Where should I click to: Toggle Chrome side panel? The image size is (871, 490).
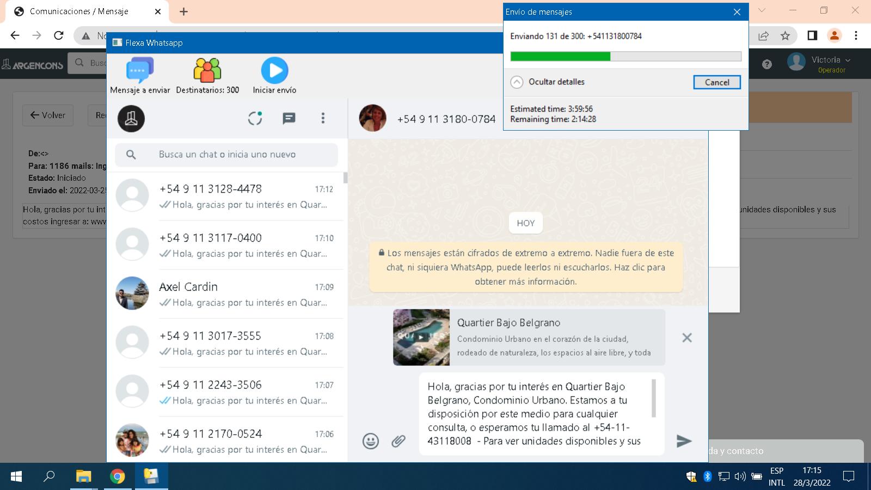[x=812, y=35]
